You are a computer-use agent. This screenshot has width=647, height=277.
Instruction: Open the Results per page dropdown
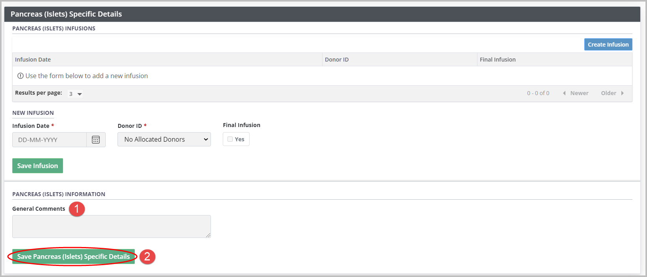pos(75,94)
